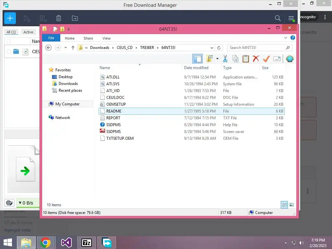Click the Refresh address bar button
The image size is (332, 249).
pyautogui.click(x=219, y=48)
